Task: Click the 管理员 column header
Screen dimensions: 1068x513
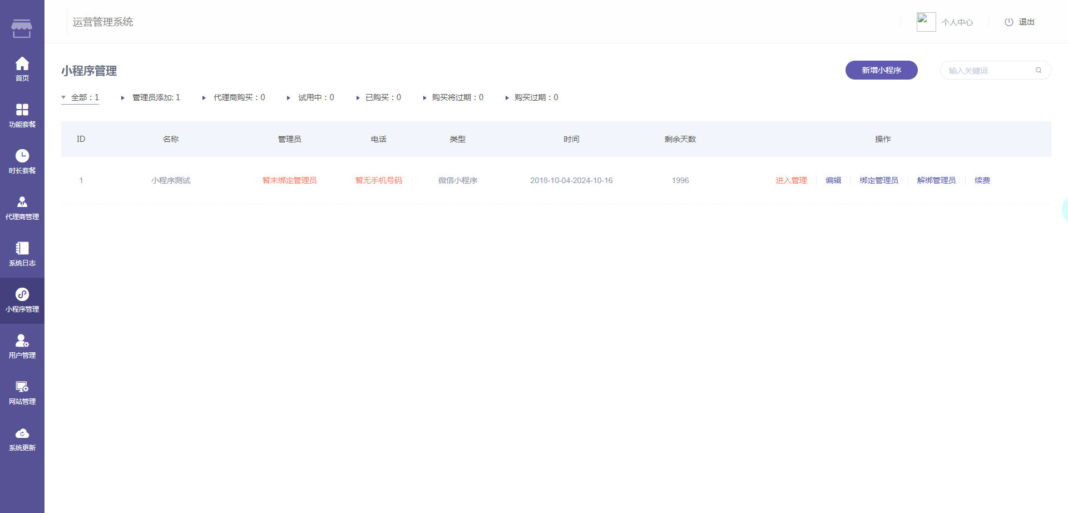Action: click(x=289, y=139)
